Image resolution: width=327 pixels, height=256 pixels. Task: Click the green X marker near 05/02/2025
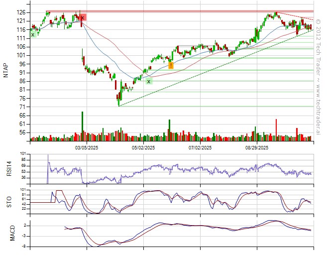click(148, 81)
